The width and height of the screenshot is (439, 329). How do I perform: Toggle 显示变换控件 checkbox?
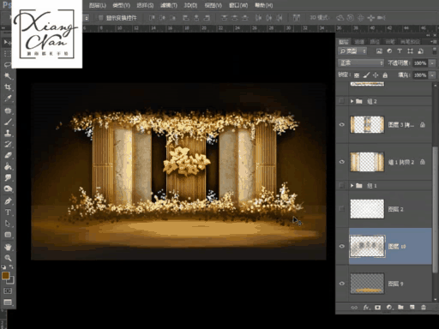click(100, 18)
